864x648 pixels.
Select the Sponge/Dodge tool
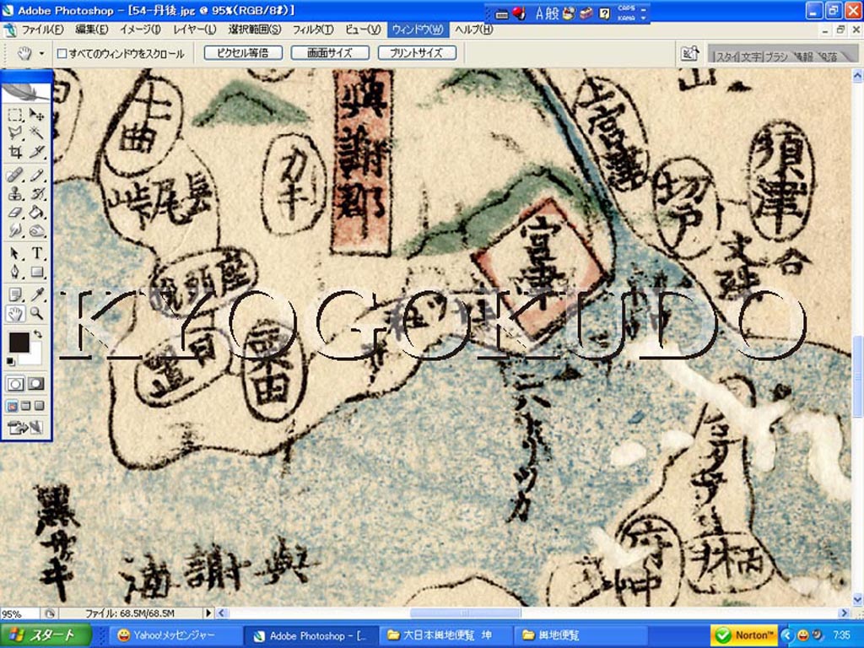[36, 230]
